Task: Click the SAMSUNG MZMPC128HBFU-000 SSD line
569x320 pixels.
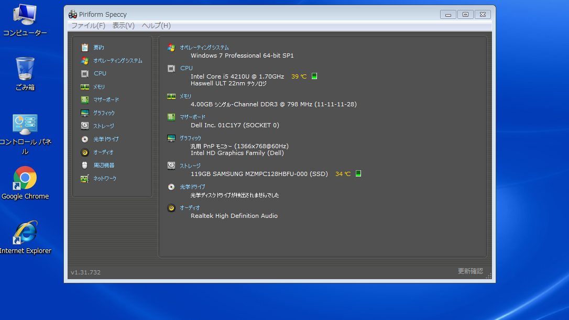Action: click(x=259, y=174)
